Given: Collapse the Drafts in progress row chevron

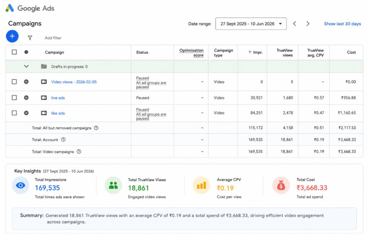Looking at the screenshot, I should tap(26, 66).
